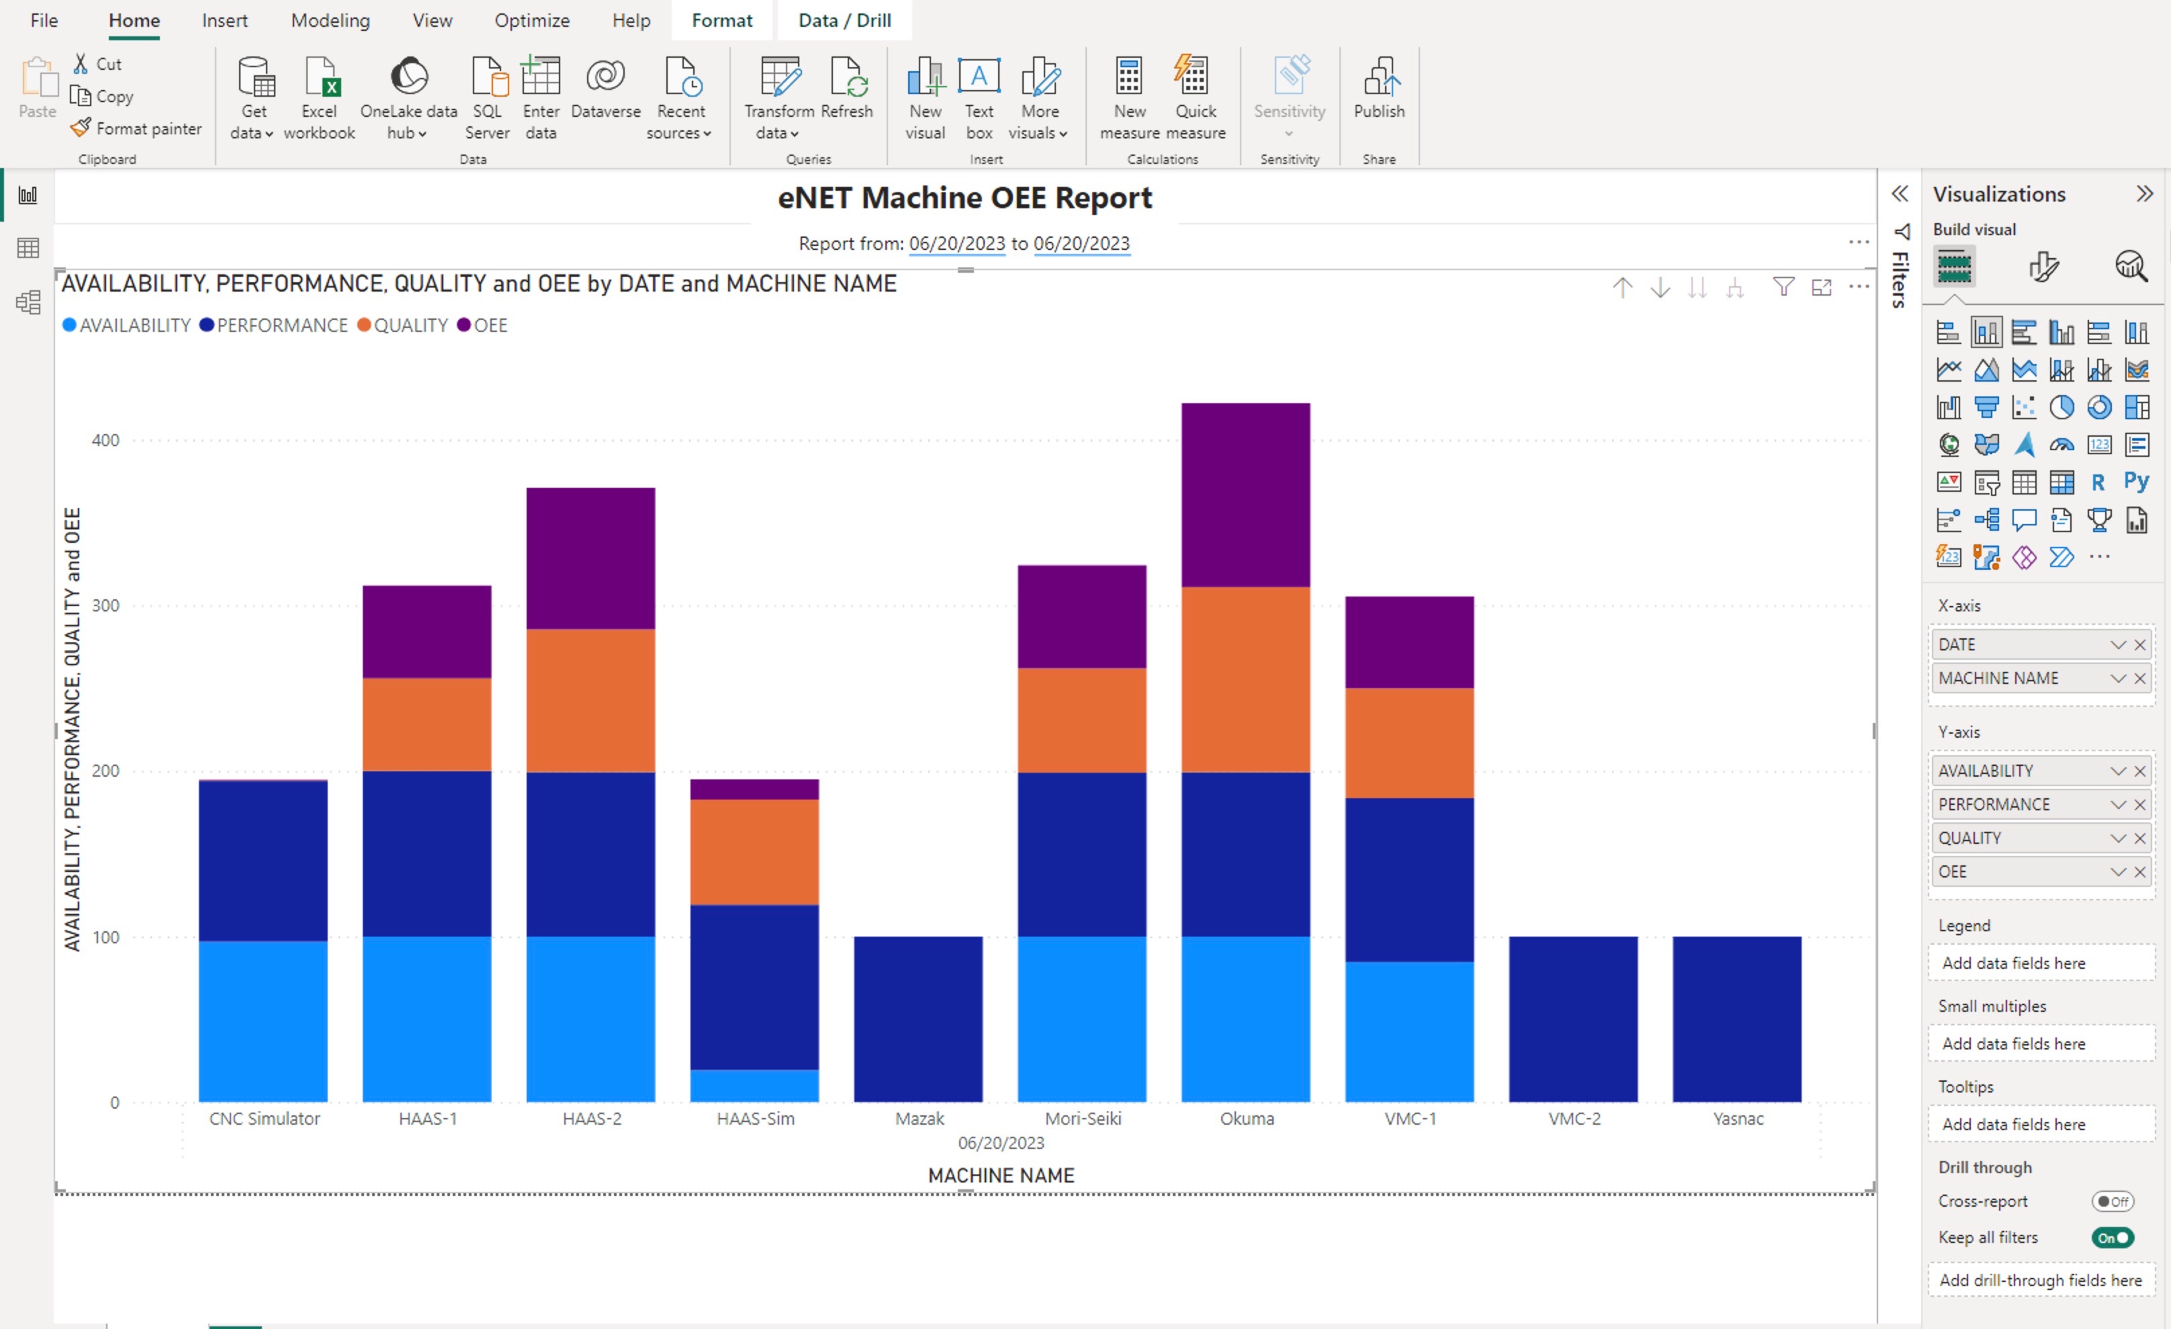
Task: Select the pie chart visualization icon
Action: (2061, 407)
